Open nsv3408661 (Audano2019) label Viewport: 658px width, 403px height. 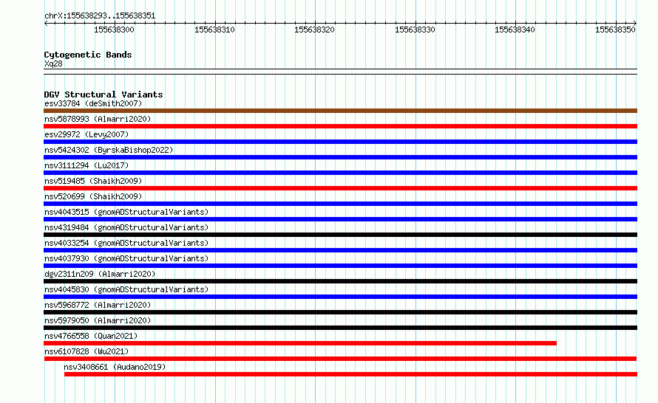115,367
